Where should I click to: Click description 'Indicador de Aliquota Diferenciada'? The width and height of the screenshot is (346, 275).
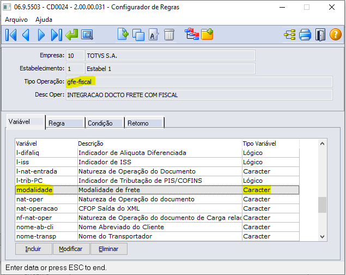coord(132,153)
